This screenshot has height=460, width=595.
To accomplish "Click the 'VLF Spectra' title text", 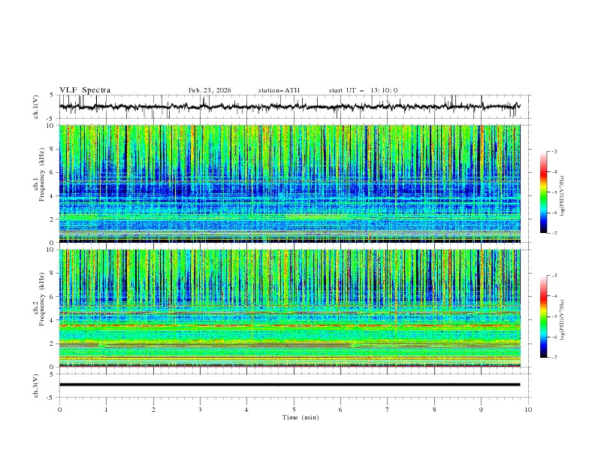I will [85, 90].
